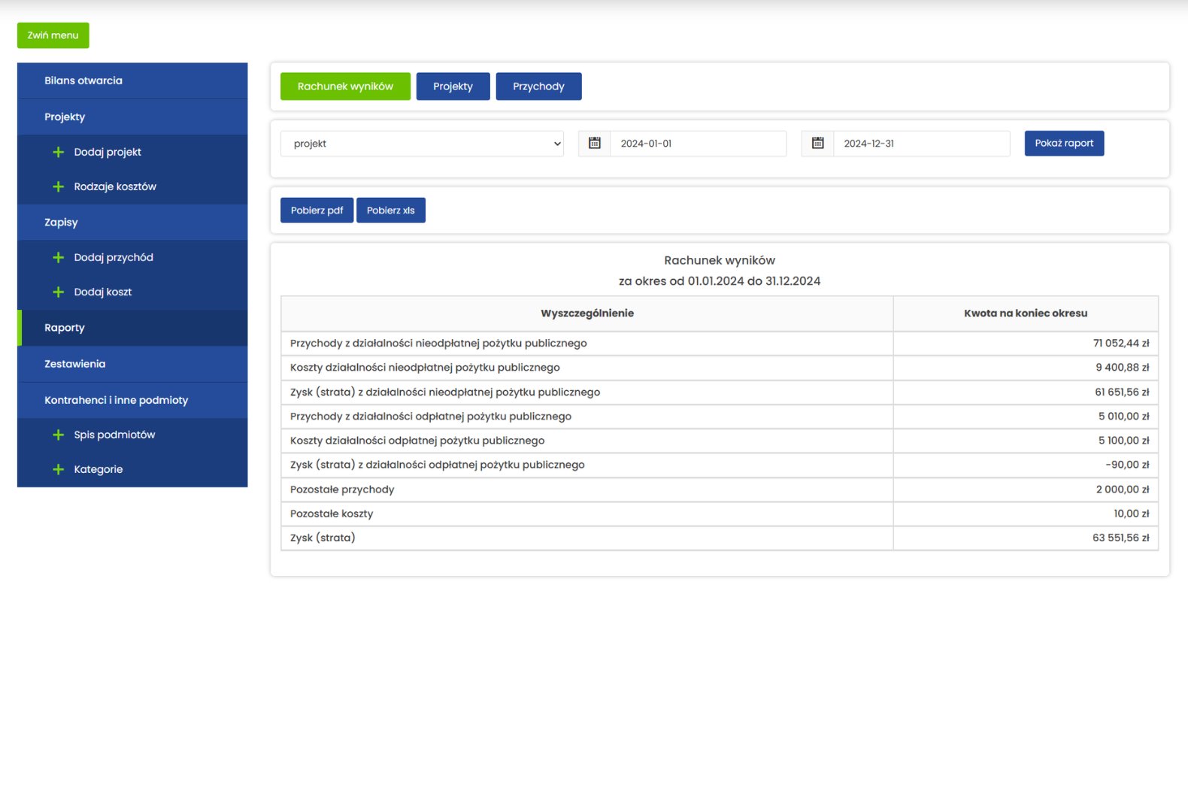Click the plus icon beside Dodaj projekt
Viewport: 1188px width, 812px height.
pos(58,152)
